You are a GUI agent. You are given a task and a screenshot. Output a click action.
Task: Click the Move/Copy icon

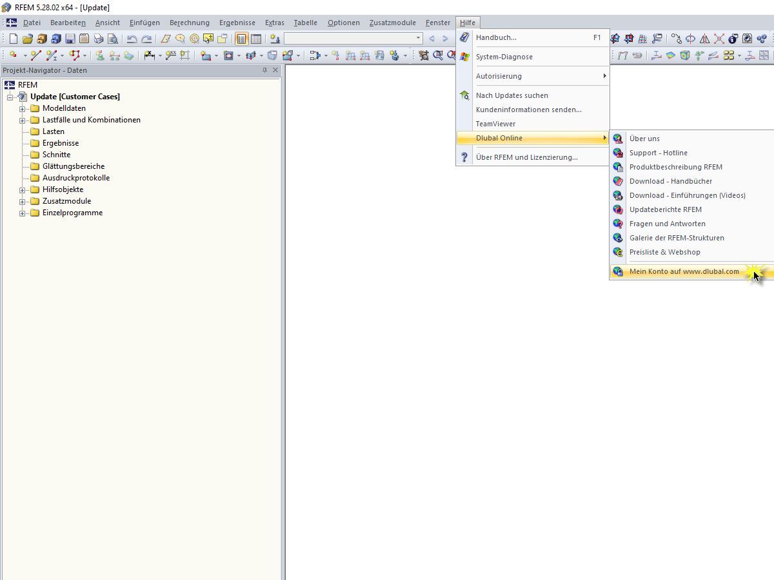(x=677, y=39)
